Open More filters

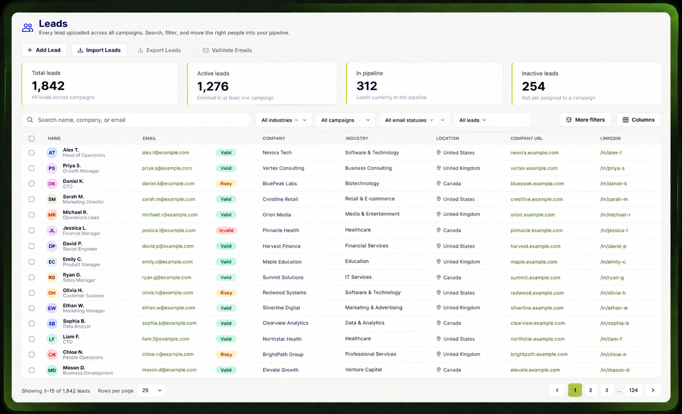585,120
